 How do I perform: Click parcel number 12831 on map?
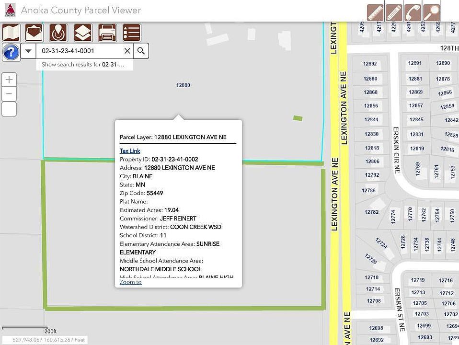coord(416,134)
